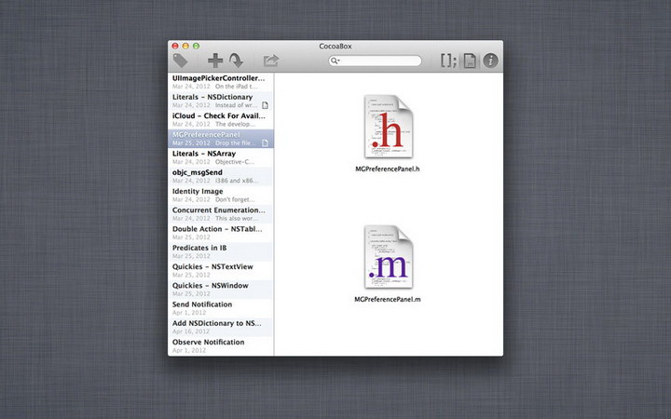Click the MGPreferencePanel.h file name label
Viewport: 671px width, 419px height.
pyautogui.click(x=388, y=169)
